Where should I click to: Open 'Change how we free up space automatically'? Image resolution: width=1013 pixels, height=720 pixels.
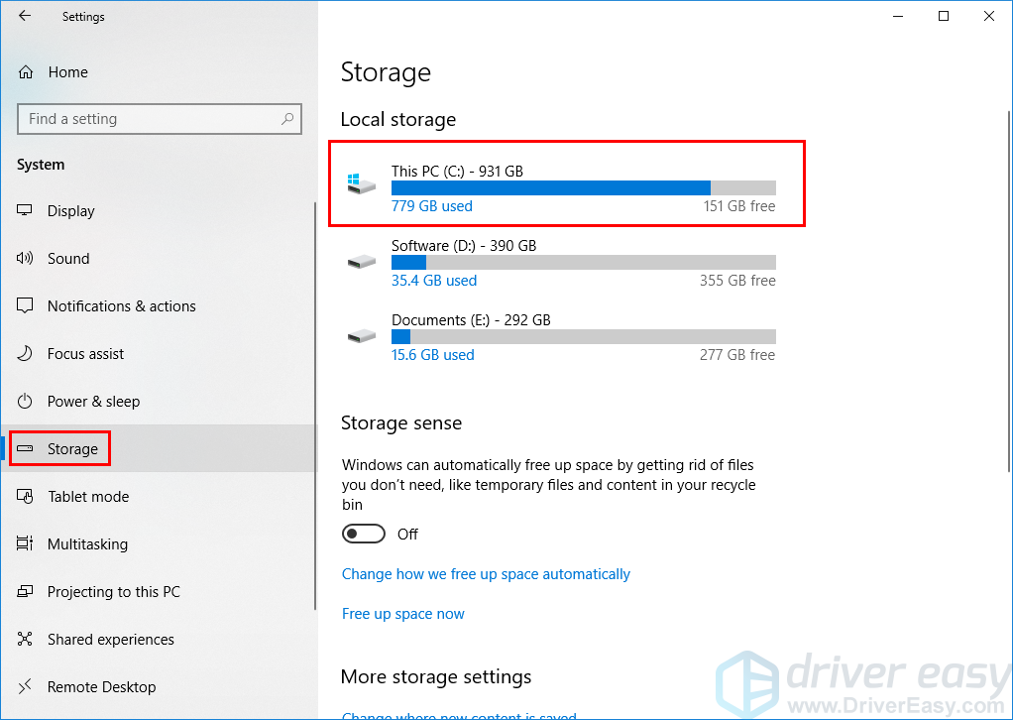coord(486,574)
